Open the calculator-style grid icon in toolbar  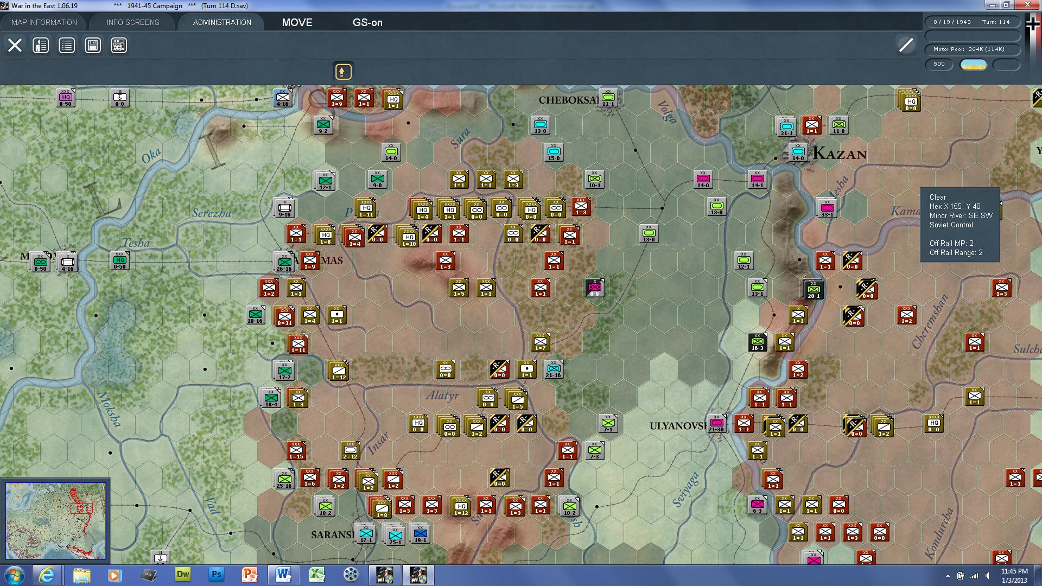[119, 45]
